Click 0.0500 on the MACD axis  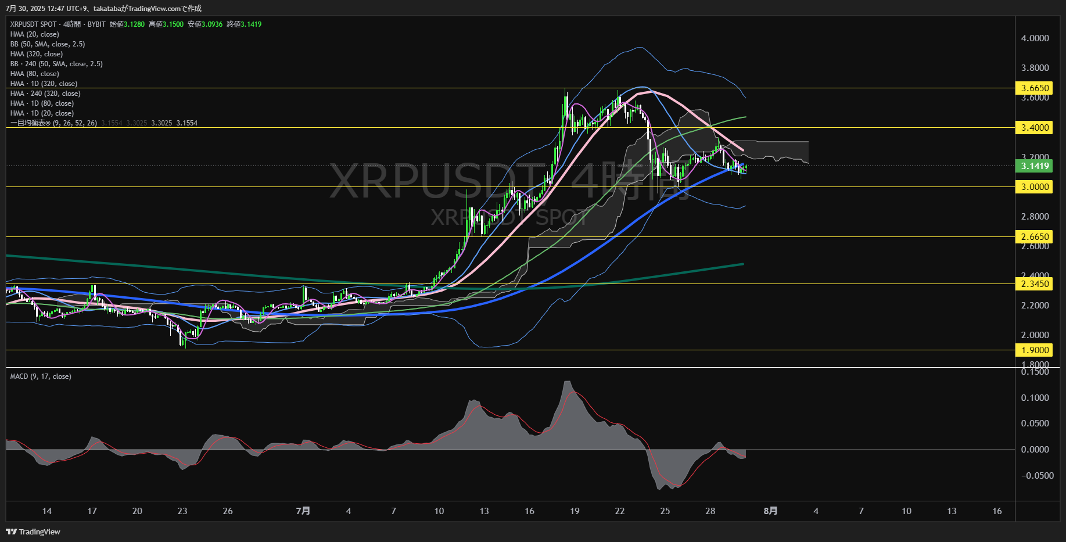(x=1035, y=423)
